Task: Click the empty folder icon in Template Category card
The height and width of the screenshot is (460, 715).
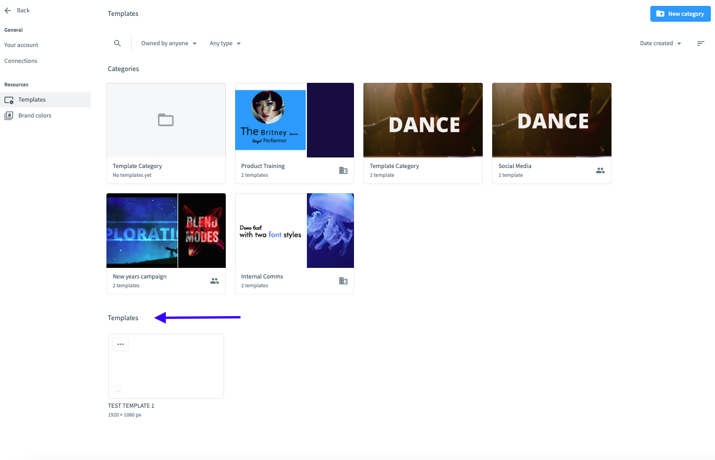Action: point(166,120)
